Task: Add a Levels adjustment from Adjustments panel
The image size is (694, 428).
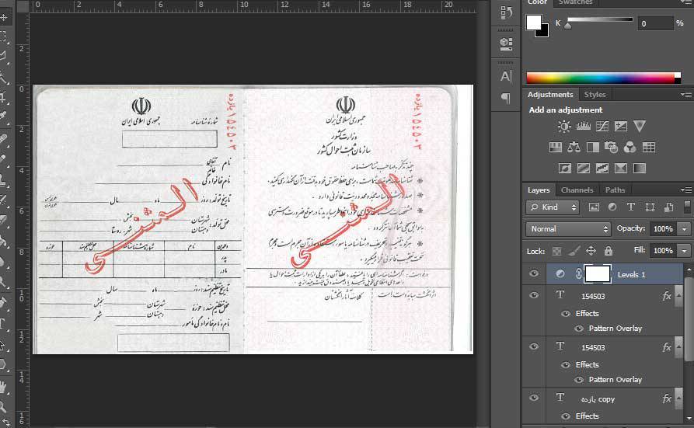Action: click(x=583, y=127)
